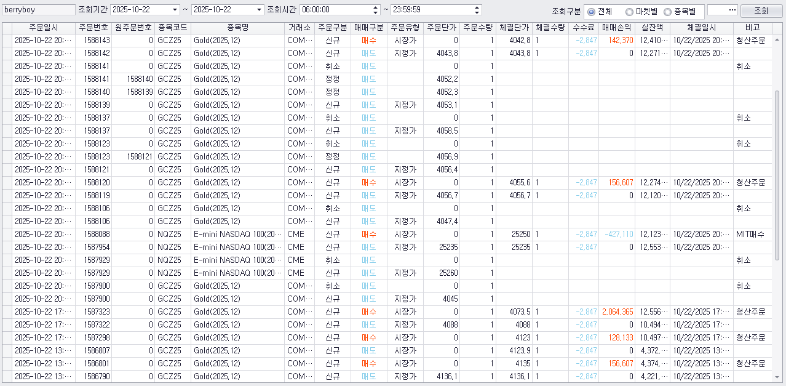Click the 종목코드 column header
The height and width of the screenshot is (386, 786).
173,28
